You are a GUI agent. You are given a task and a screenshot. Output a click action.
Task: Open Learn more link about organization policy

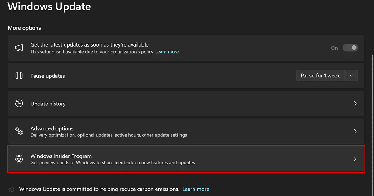pyautogui.click(x=167, y=52)
